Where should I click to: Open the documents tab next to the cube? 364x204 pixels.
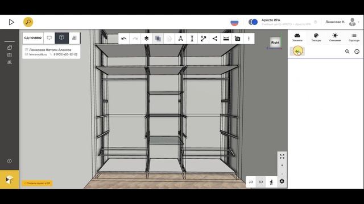point(75,38)
